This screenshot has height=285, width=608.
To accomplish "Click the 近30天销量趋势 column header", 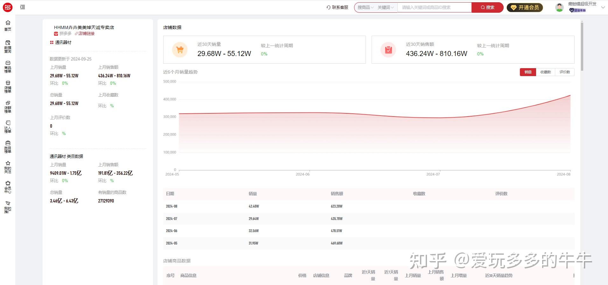I will click(x=499, y=275).
